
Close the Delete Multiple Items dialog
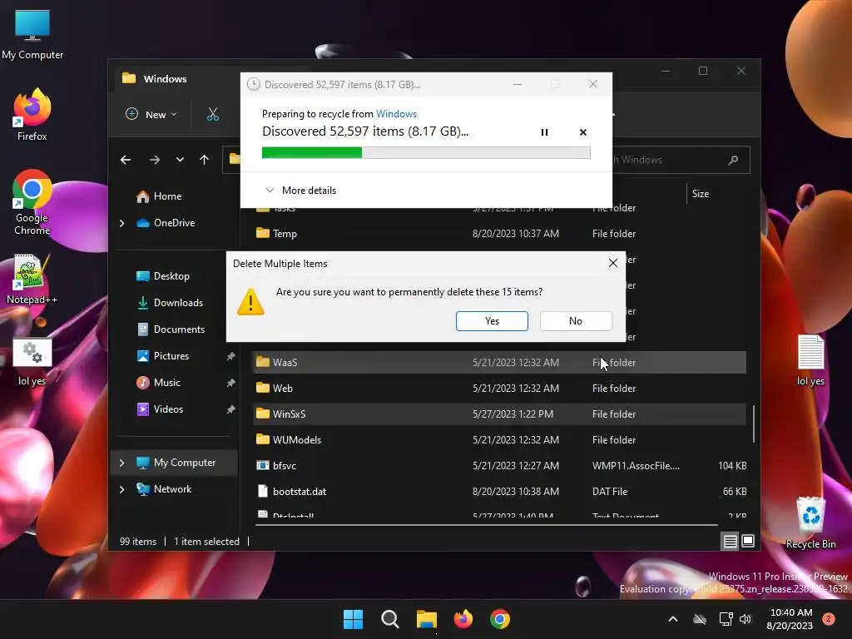[x=613, y=263]
